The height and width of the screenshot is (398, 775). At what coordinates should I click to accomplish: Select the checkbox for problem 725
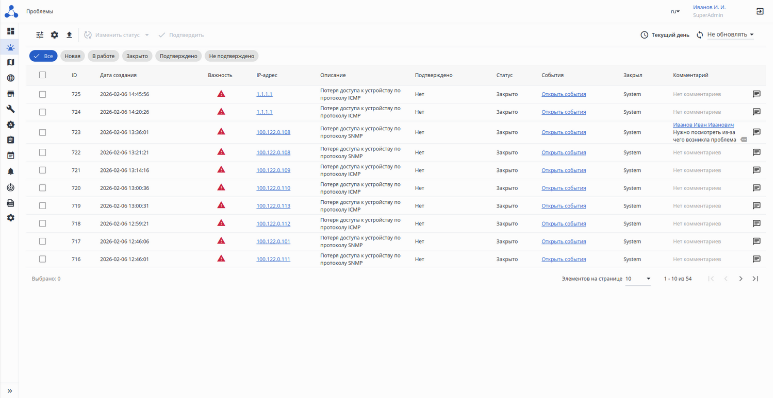[x=43, y=94]
